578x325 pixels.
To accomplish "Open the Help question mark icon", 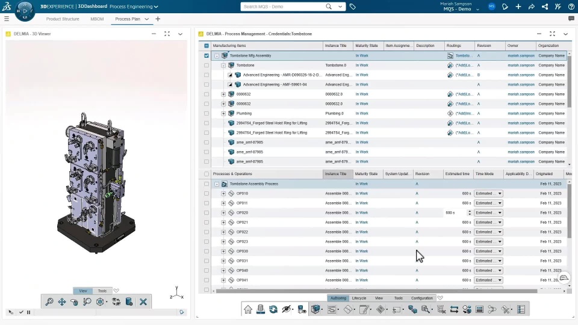I will click(571, 7).
